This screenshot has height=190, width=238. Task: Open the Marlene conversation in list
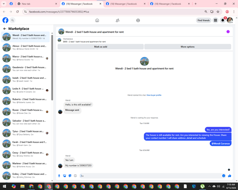pyautogui.click(x=25, y=165)
